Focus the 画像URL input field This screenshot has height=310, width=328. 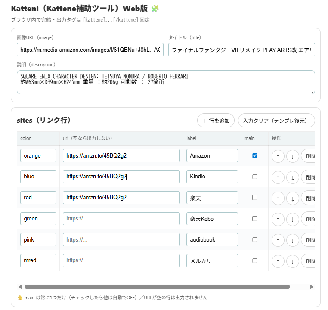click(90, 50)
